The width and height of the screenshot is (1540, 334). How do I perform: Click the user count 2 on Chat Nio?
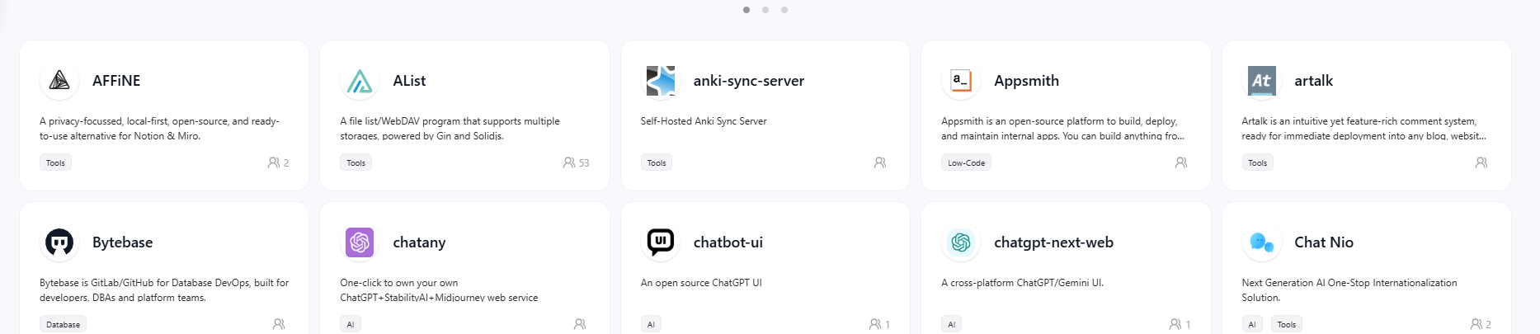coord(1488,325)
